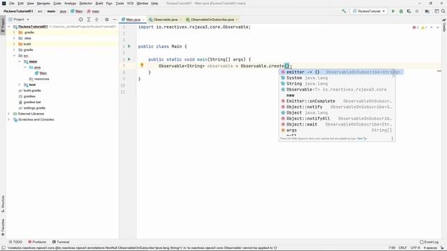Toggle read-only lock icon in status bar
This screenshot has height=251, width=447.
442,248
